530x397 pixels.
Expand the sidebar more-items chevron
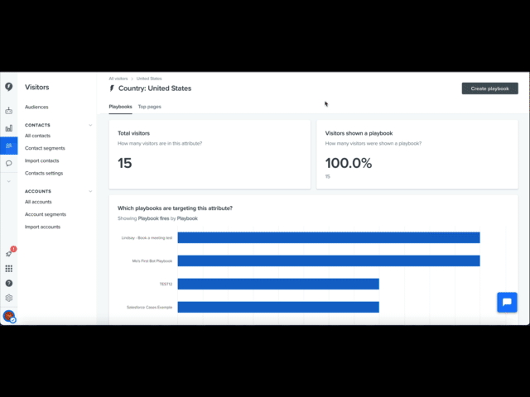click(9, 181)
